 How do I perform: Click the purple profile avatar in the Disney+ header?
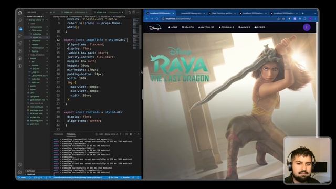pyautogui.click(x=307, y=27)
